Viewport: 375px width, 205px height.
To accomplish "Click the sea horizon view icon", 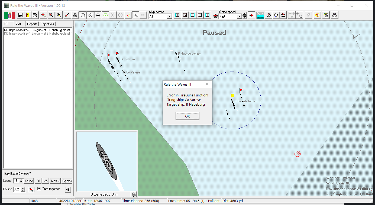I will 260,15.
